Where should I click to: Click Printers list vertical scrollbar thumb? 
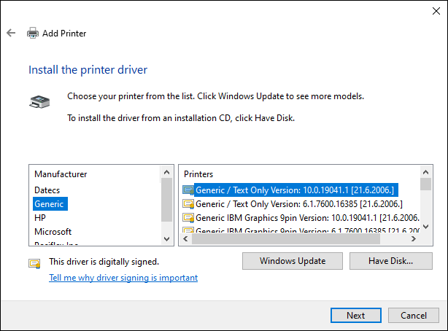[425, 184]
